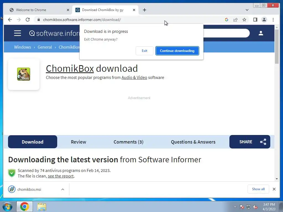Click the muted volume tray icon

point(255,207)
